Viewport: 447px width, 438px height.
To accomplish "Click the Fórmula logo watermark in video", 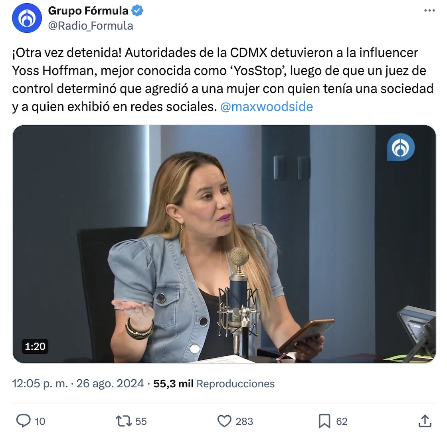I will (x=401, y=147).
